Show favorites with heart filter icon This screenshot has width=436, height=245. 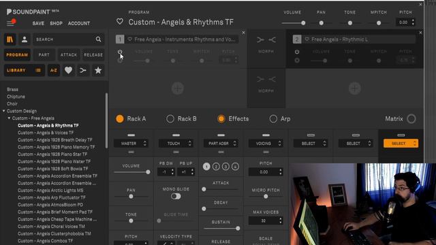[68, 70]
